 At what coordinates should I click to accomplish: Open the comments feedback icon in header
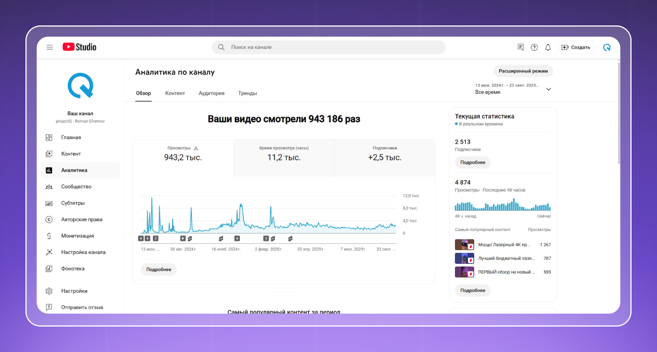tap(521, 47)
